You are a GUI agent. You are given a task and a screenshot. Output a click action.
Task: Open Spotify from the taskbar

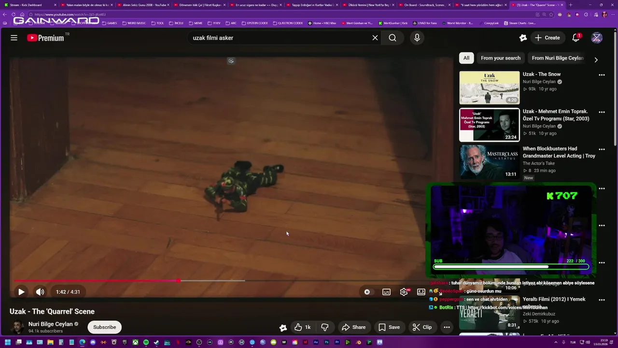[146, 342]
